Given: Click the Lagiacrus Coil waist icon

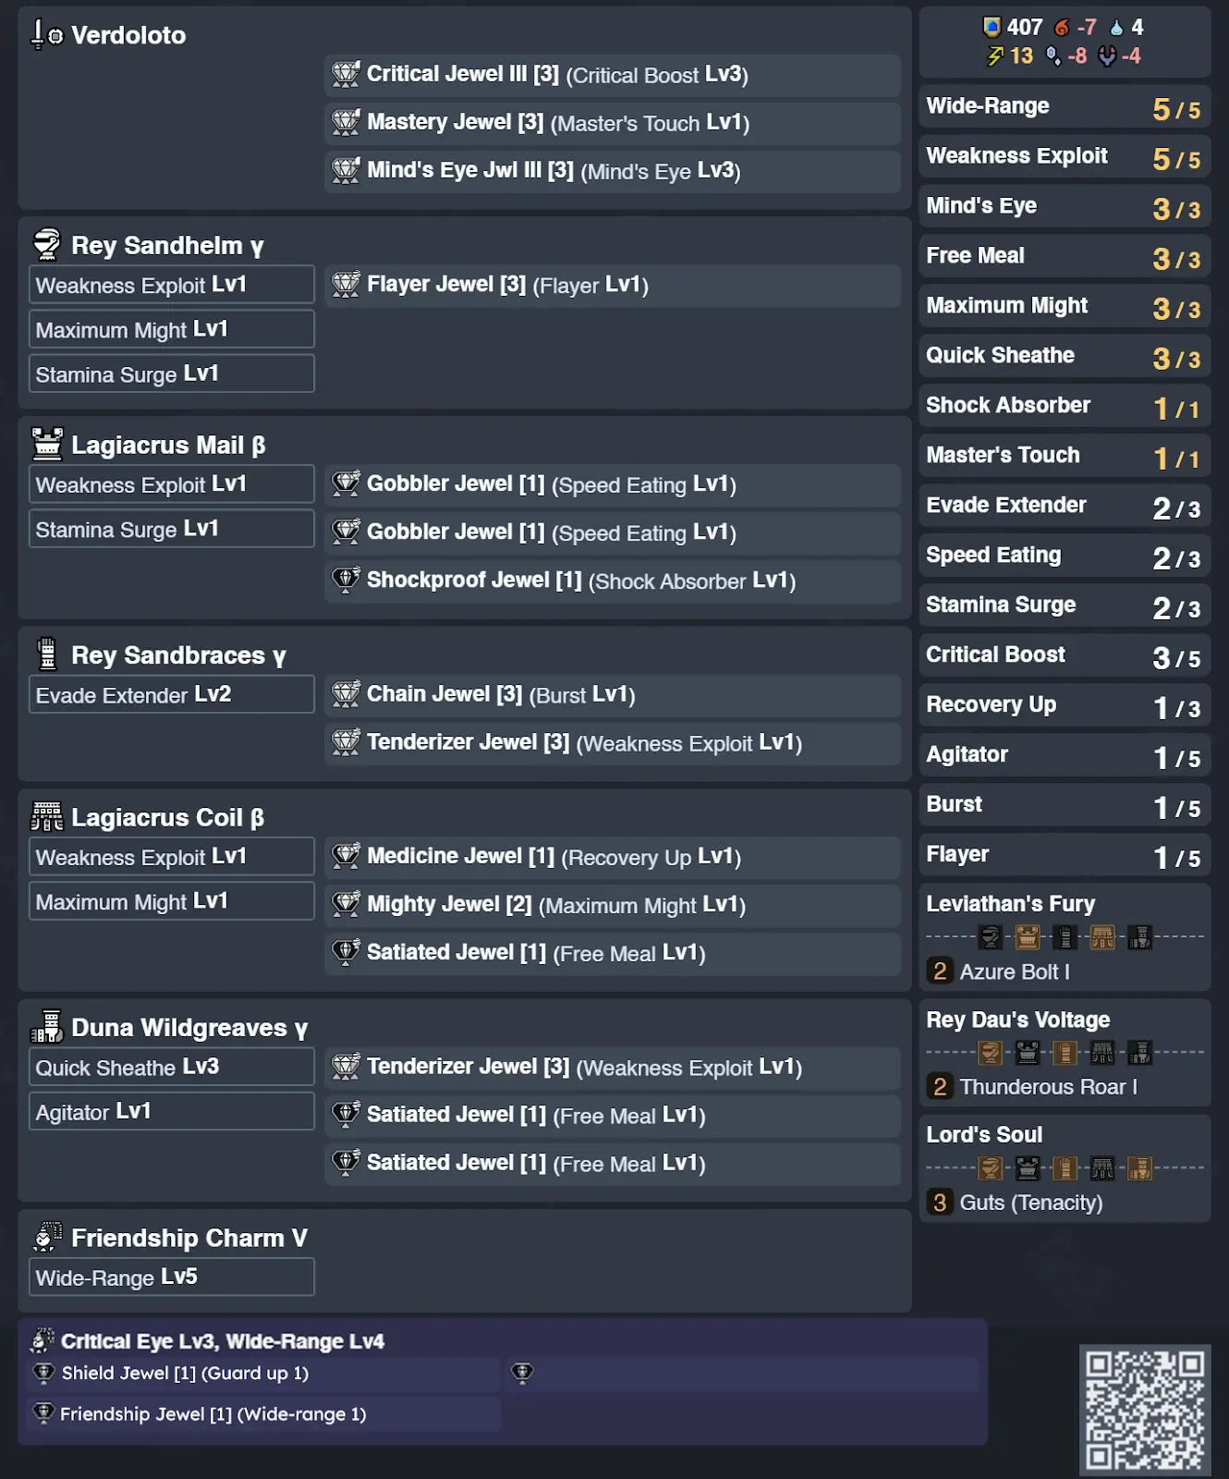Looking at the screenshot, I should pos(47,817).
